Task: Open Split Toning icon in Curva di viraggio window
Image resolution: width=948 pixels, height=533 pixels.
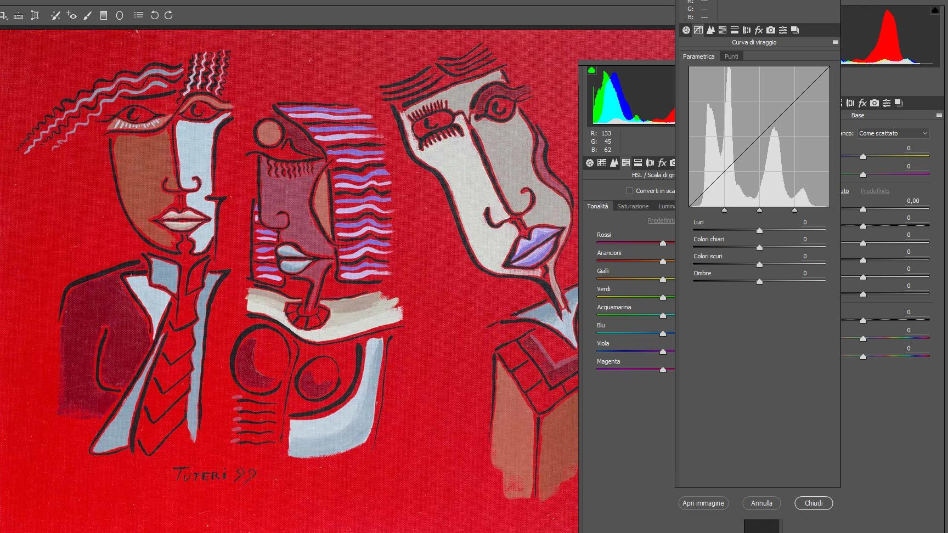Action: [735, 30]
